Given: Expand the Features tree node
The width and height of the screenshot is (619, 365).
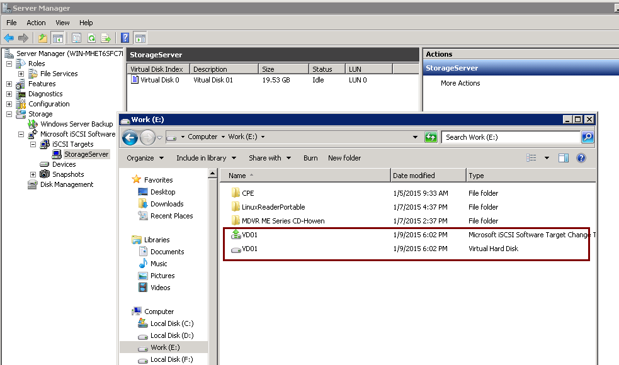Looking at the screenshot, I should 9,84.
